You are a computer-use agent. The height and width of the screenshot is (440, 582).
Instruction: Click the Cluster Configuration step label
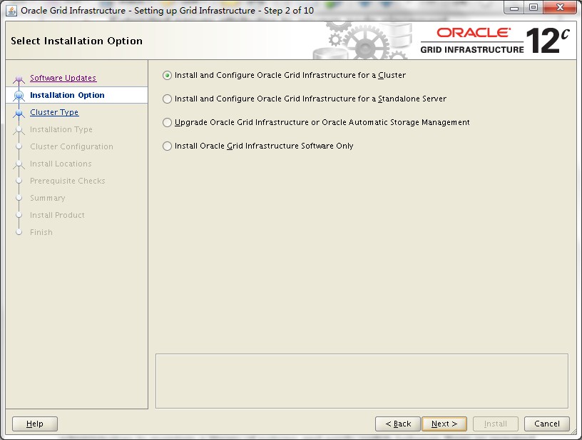(x=71, y=146)
